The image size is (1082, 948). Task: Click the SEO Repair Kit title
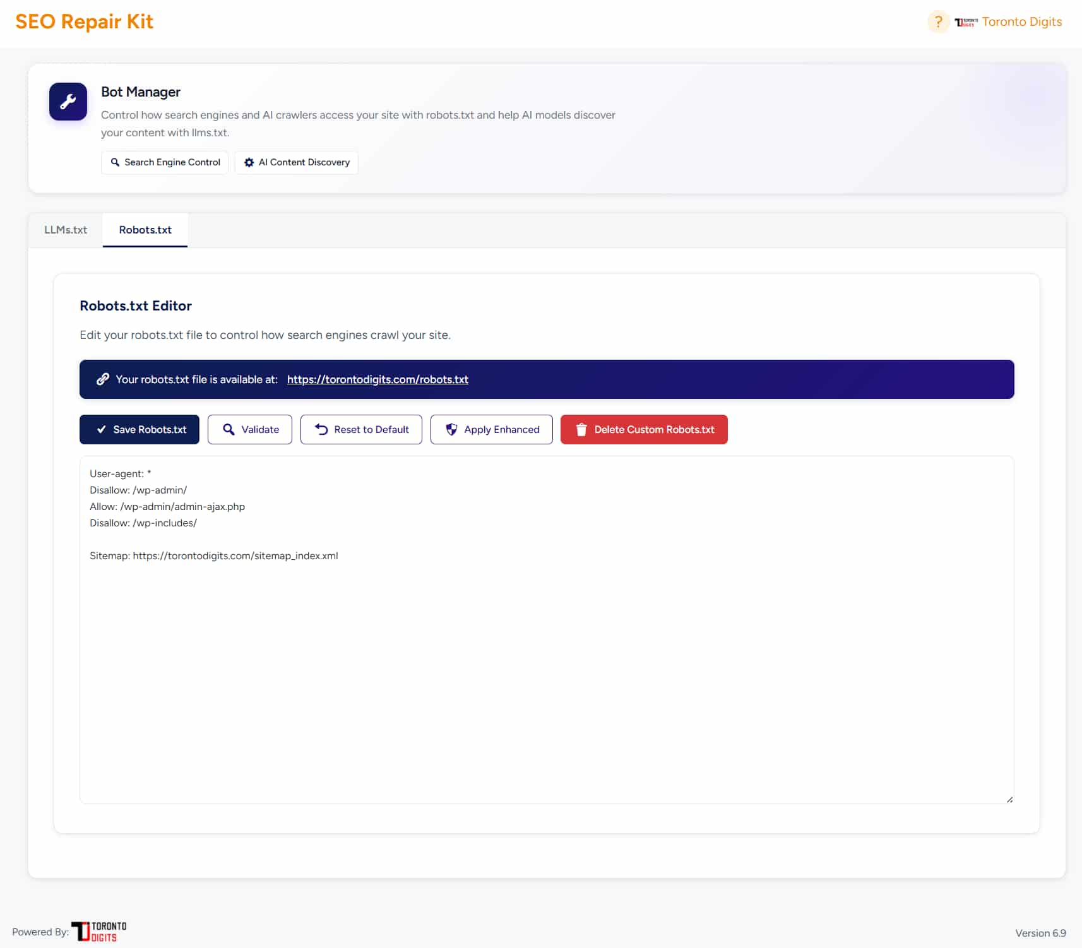(85, 21)
